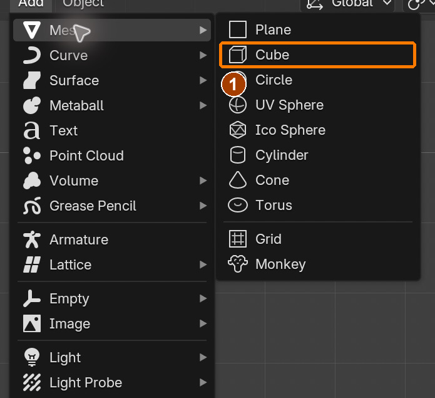Click the 'Lattice' label
The image size is (435, 398).
tap(71, 264)
